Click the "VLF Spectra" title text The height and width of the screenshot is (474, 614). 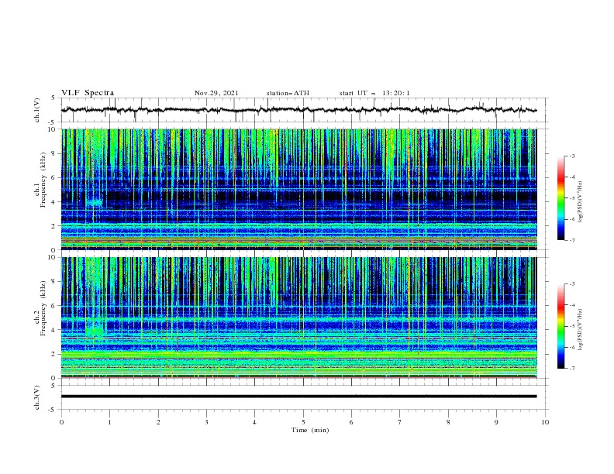88,93
